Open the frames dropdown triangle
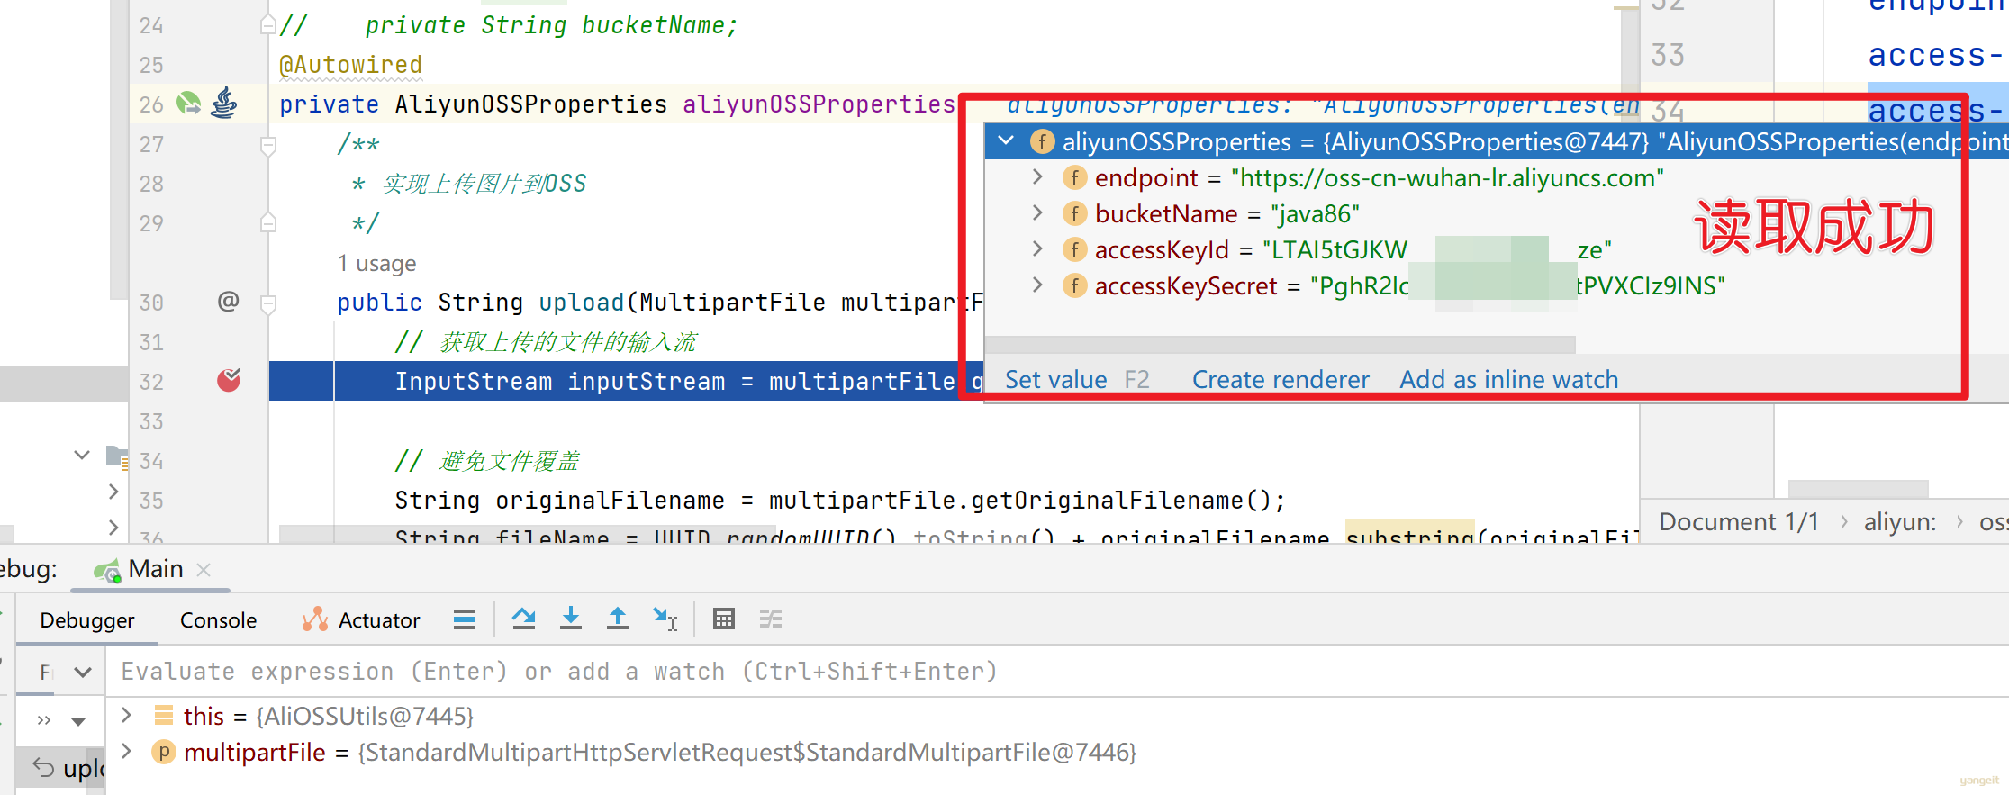Screen dimensions: 2009x795 [78, 721]
